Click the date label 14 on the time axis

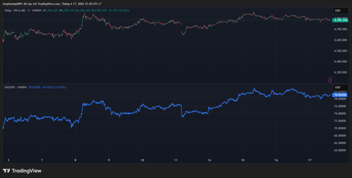(x=209, y=160)
